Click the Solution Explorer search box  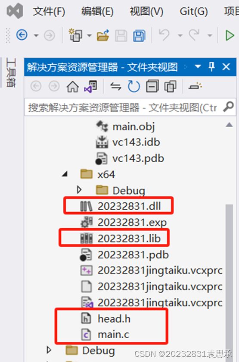click(130, 107)
